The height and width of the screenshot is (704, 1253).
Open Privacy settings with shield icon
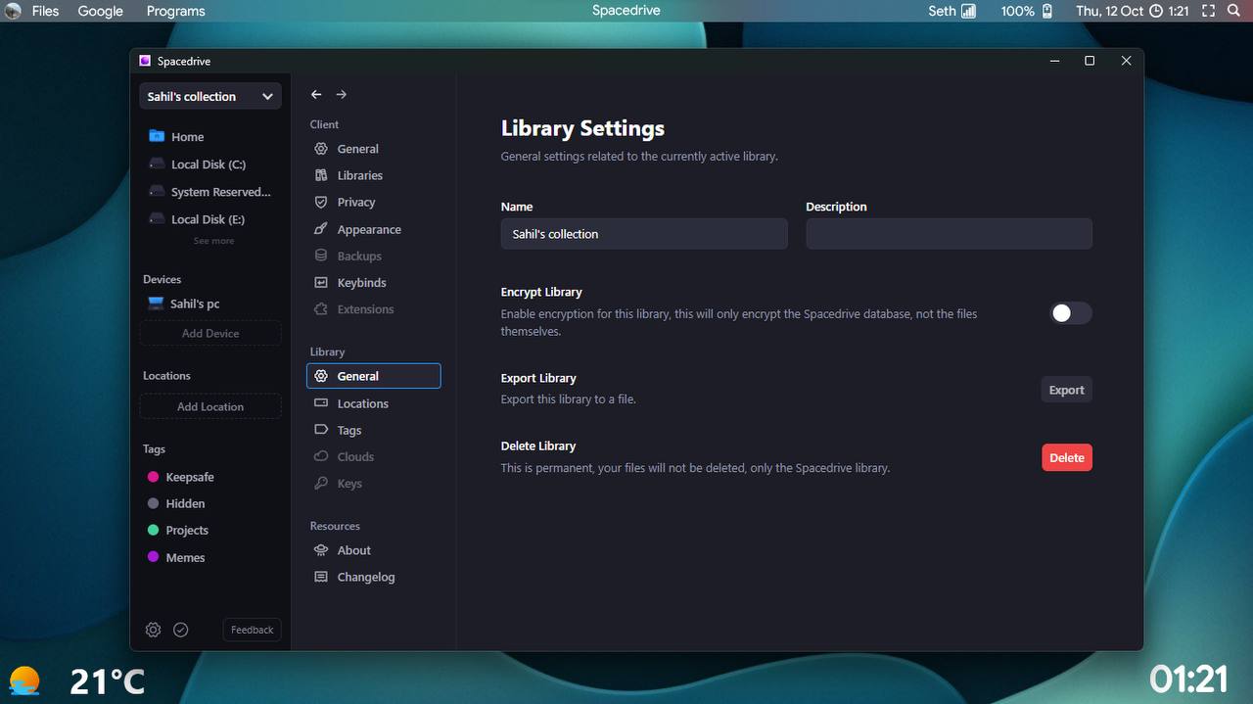click(x=355, y=202)
